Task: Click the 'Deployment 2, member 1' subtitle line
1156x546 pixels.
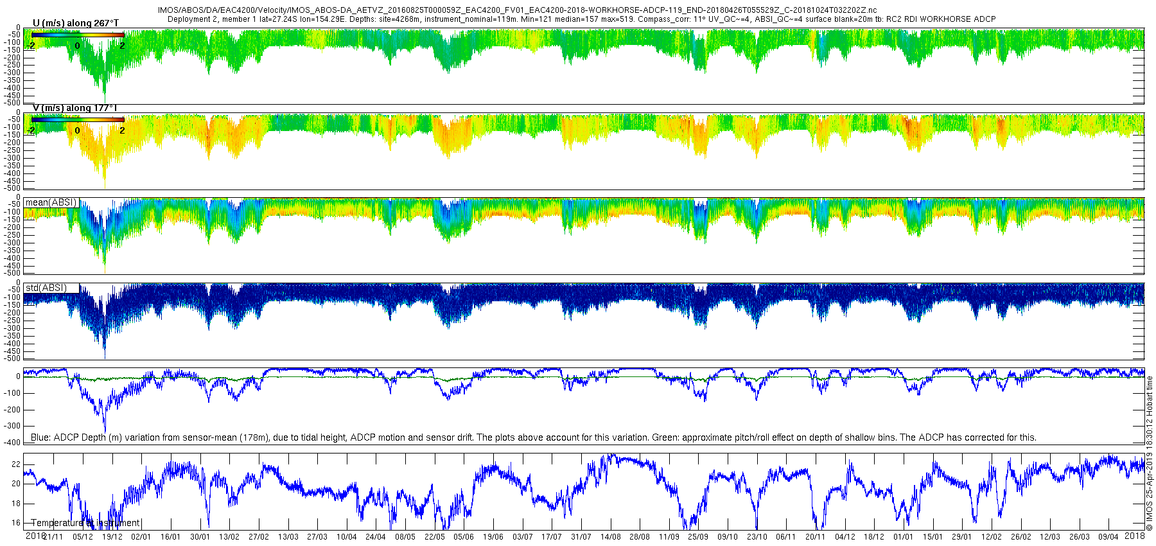Action: (x=582, y=19)
